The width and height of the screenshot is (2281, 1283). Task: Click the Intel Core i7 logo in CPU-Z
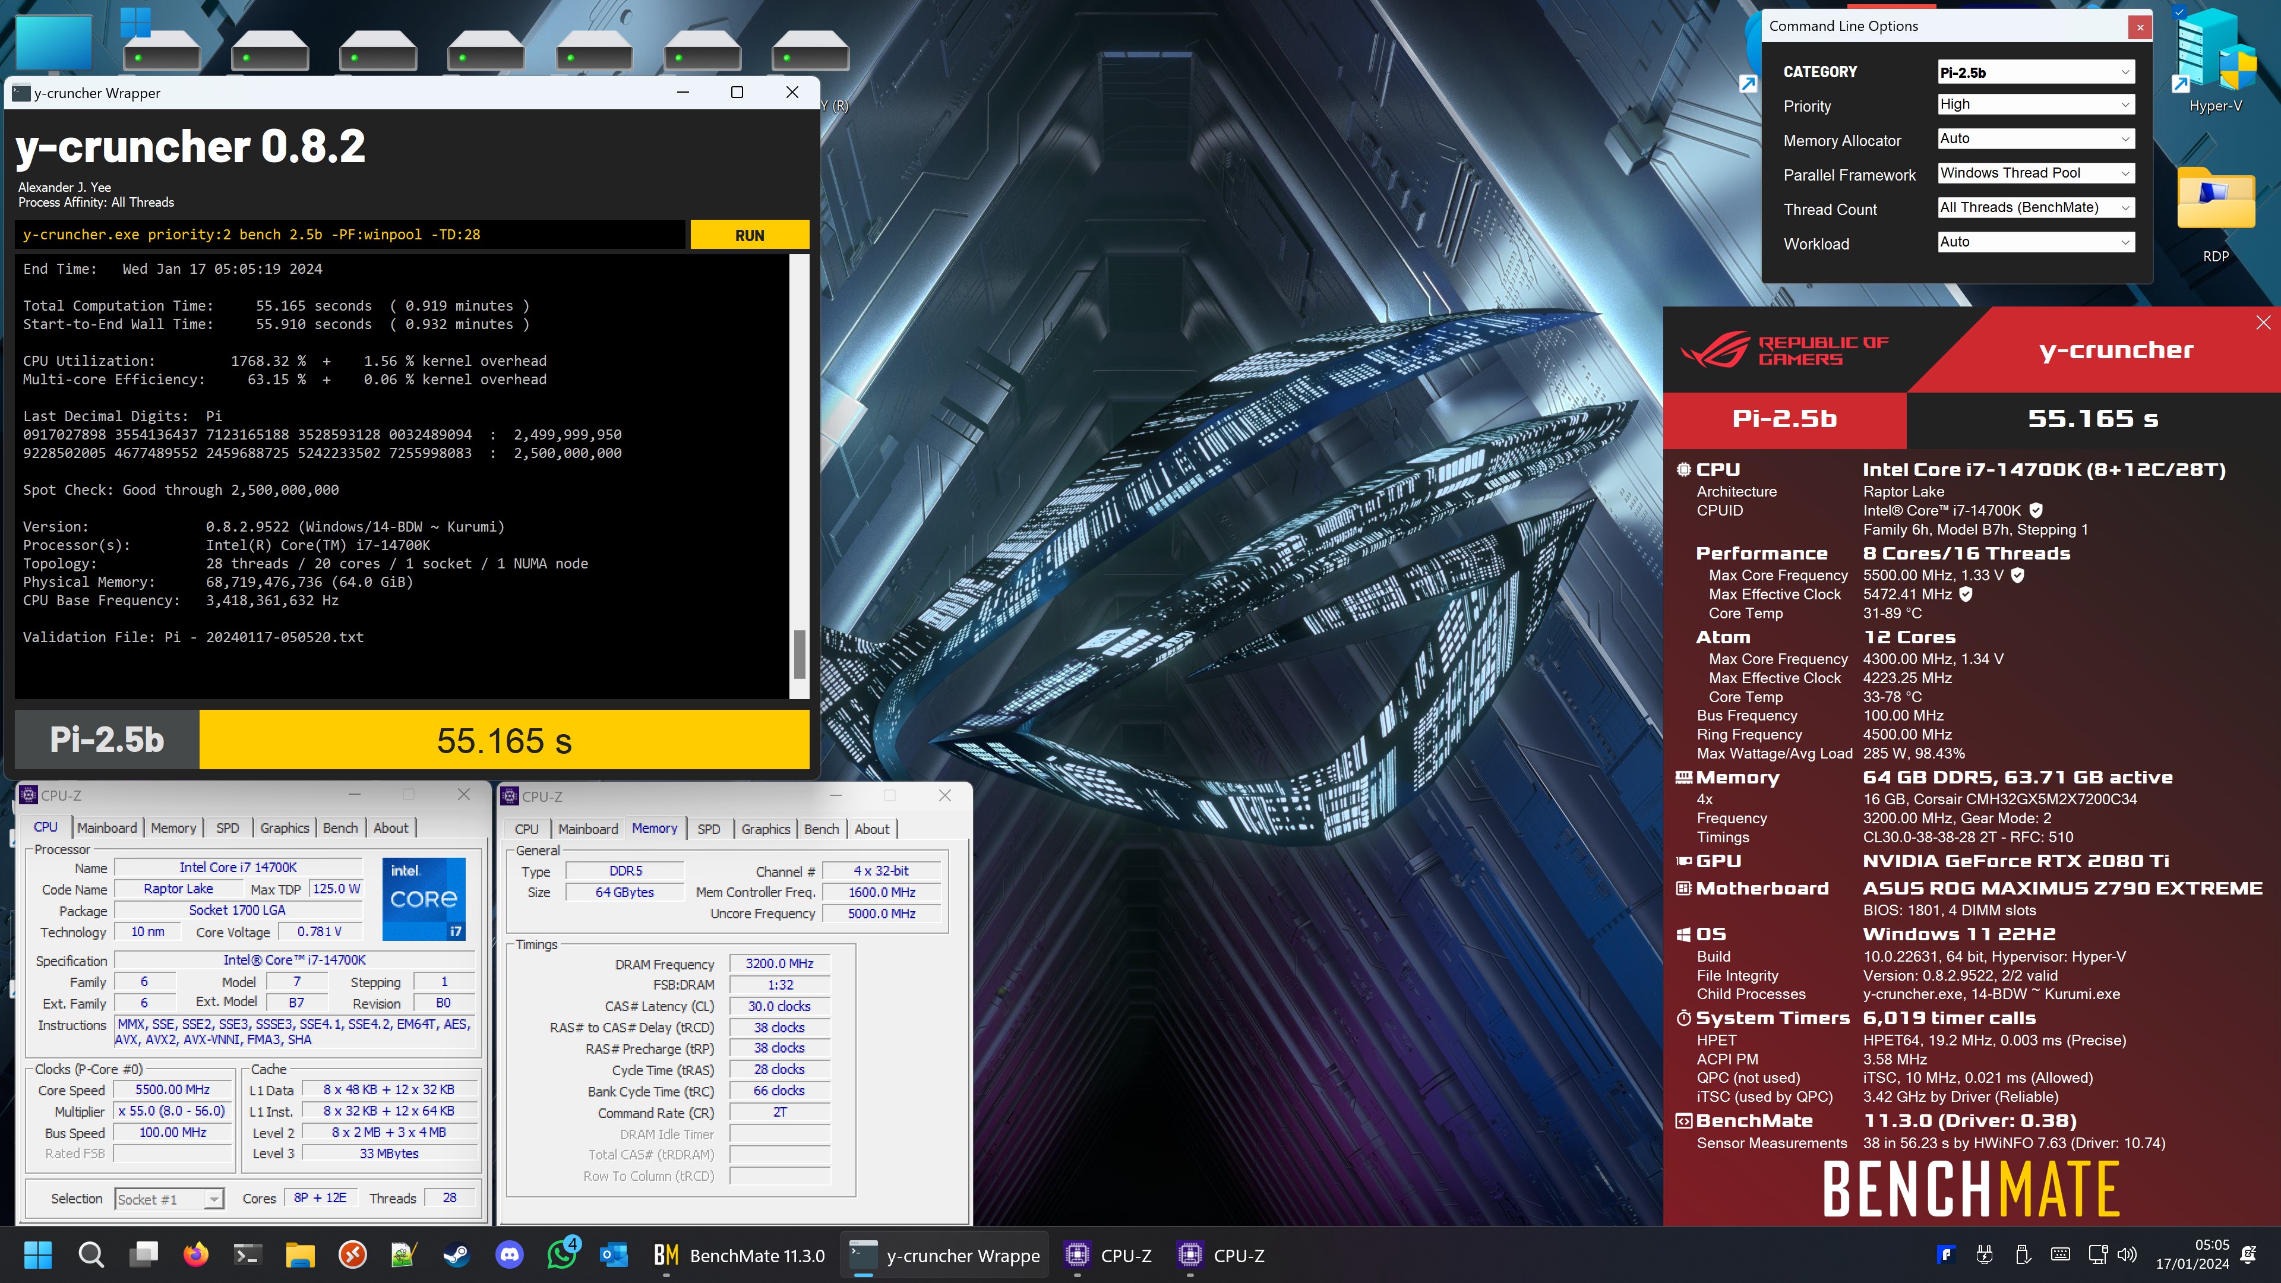424,898
